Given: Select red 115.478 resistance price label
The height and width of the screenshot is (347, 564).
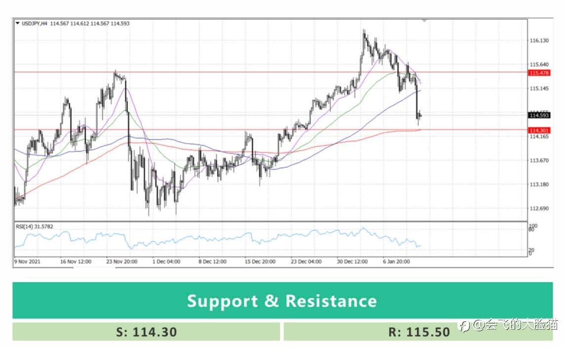Looking at the screenshot, I should (539, 73).
